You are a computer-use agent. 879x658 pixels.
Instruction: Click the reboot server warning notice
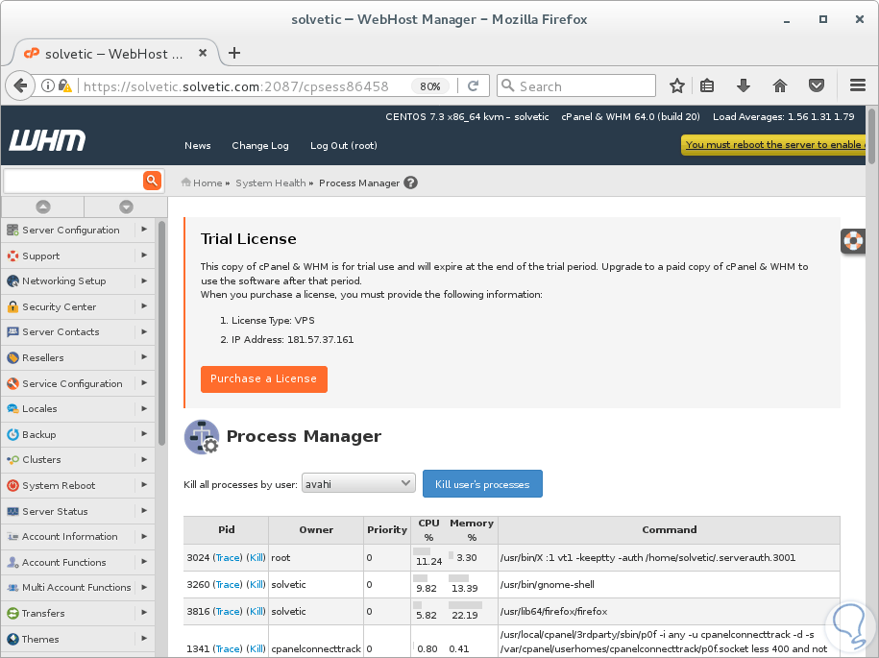tap(773, 145)
